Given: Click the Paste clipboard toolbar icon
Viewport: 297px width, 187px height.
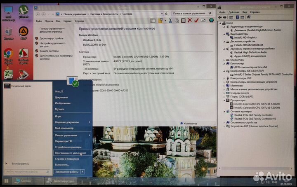Looking at the screenshot, I should click(x=183, y=21).
